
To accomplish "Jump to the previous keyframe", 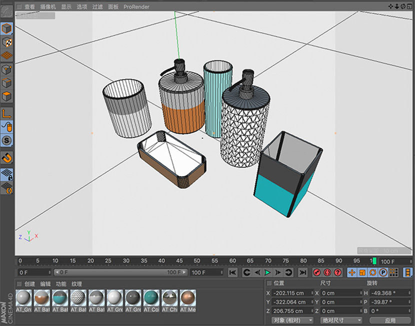I will (246, 272).
